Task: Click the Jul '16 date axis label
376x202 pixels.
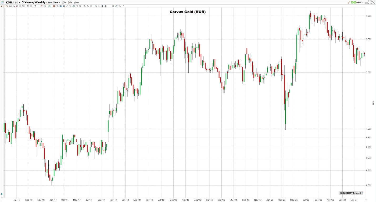Action: 17,200
